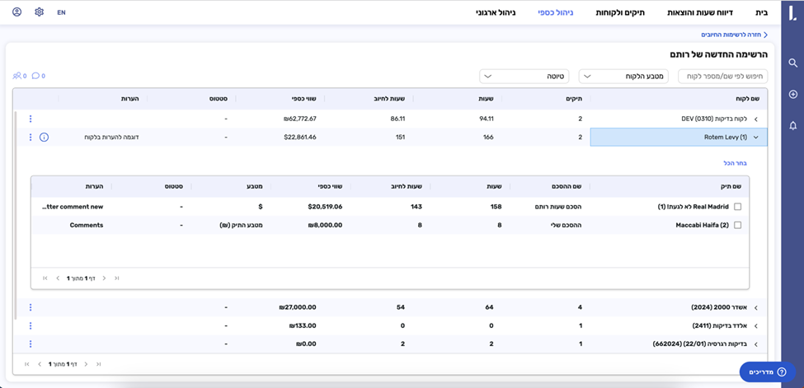Click the מדריכים guides button

[767, 372]
